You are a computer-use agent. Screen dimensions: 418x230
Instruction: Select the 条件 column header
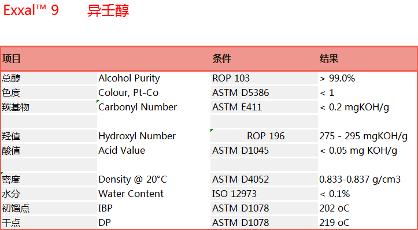tap(222, 58)
